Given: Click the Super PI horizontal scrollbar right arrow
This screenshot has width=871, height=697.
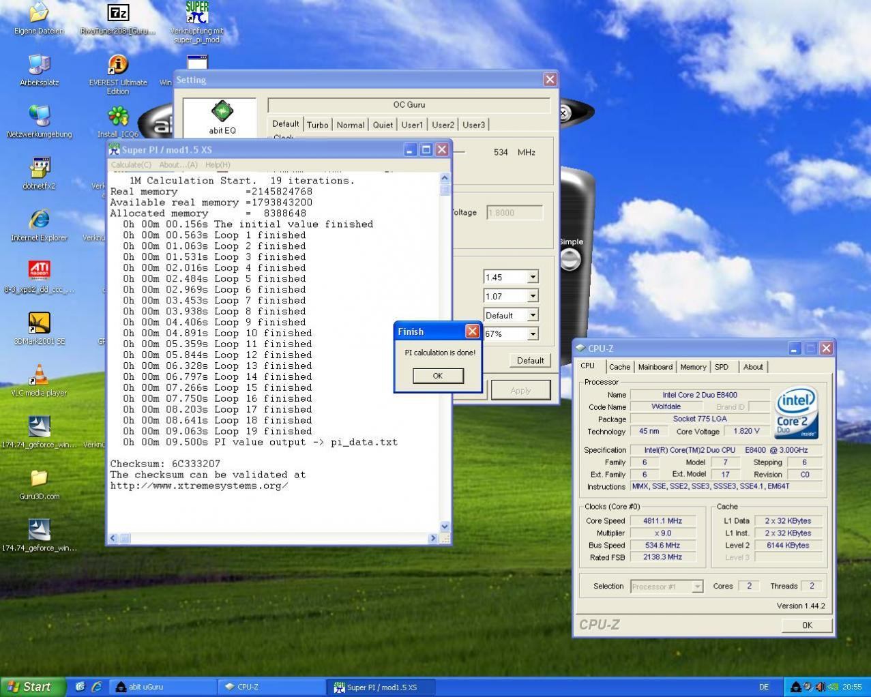Looking at the screenshot, I should [432, 538].
